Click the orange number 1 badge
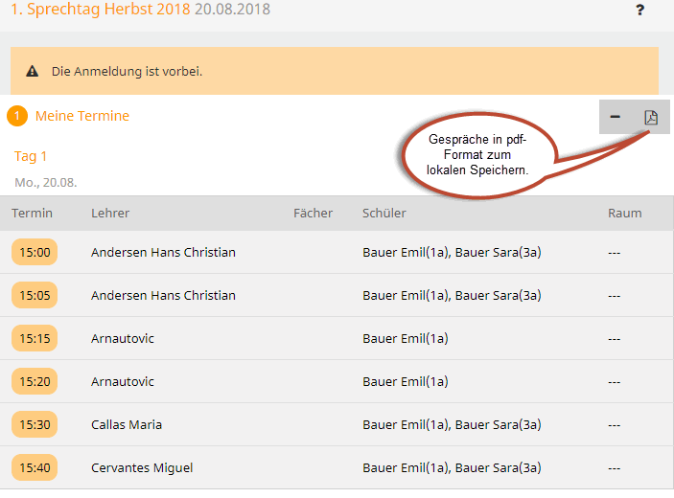The image size is (674, 498). [x=17, y=116]
